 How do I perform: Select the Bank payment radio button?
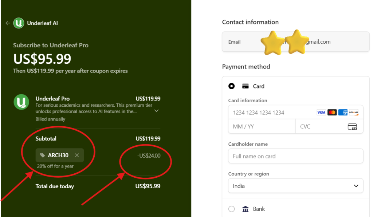[x=231, y=209]
